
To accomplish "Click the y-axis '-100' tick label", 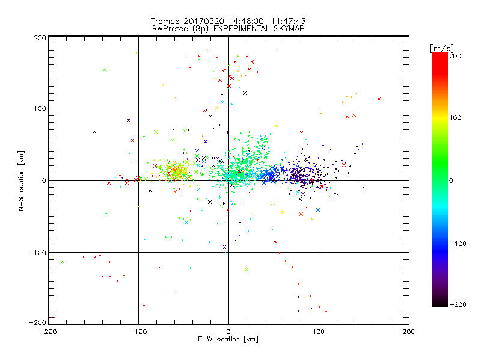I will (37, 253).
